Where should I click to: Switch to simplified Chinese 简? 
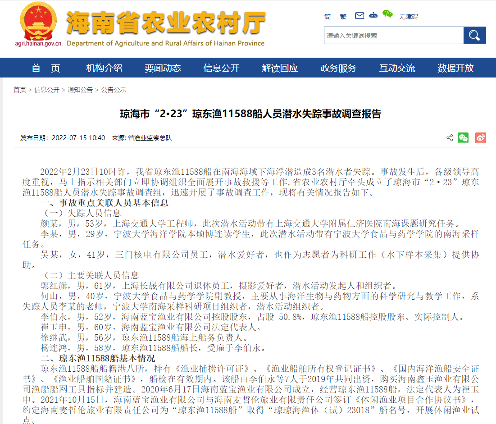click(328, 17)
